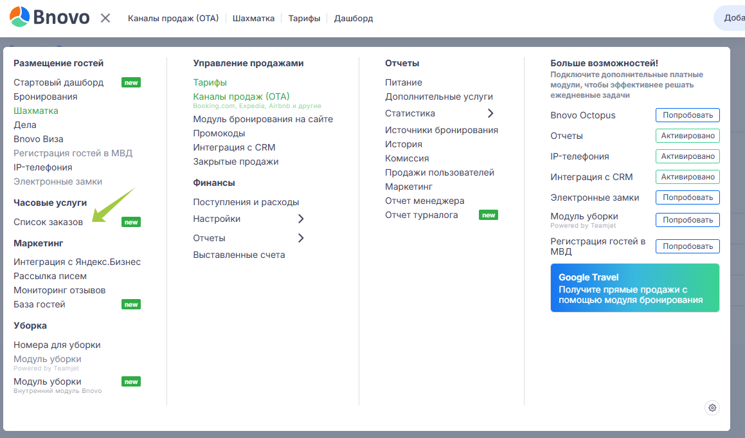745x438 pixels.
Task: Select Дашборд in the top bar
Action: click(354, 18)
